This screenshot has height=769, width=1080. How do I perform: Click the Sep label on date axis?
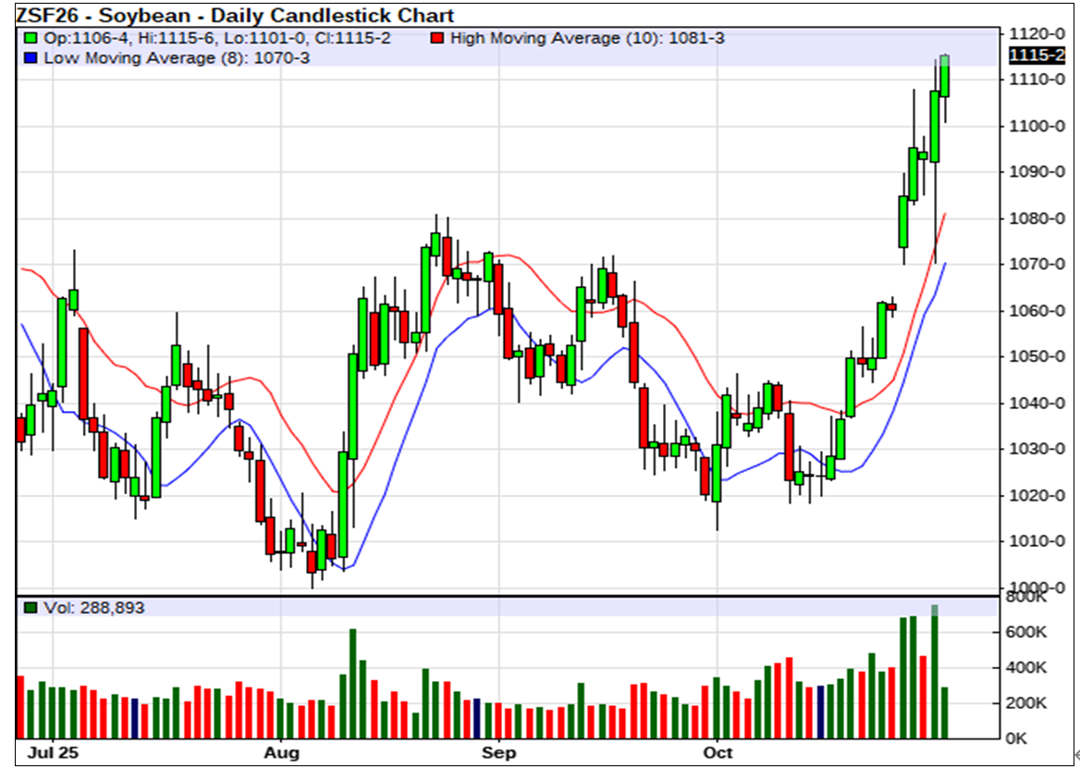tap(498, 754)
